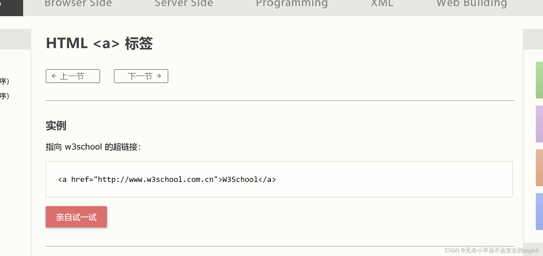Open the XML menu
543x256 pixels.
point(382,3)
